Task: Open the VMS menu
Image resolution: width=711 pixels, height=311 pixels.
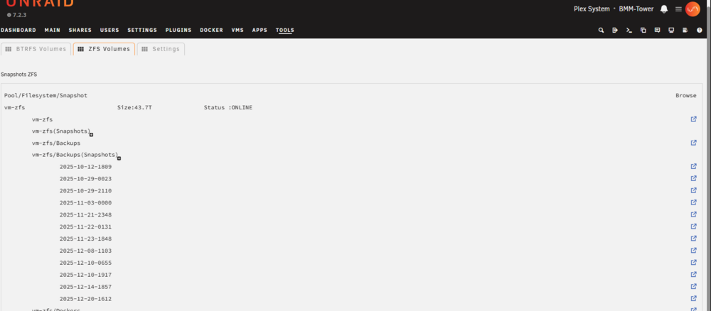Action: (x=237, y=31)
